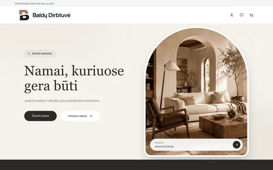This screenshot has width=273, height=170.
Task: Click the IDĖJOS NAMAMS badge
Action: tap(40, 54)
